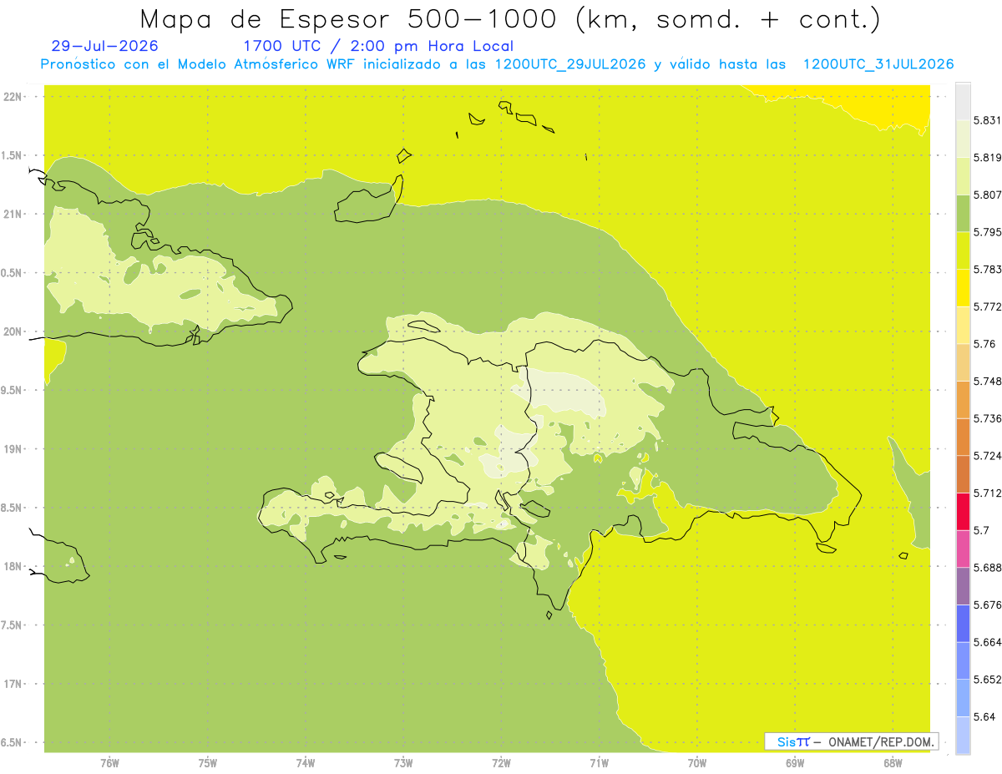Pick the bright yellow legend swatch between 5.772 and 5.783
Viewport: 1002px width, 774px height.
(964, 288)
